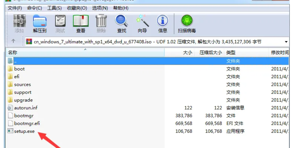Click the Add (添加) archive toolbar icon
The height and width of the screenshot is (148, 291).
point(19,21)
